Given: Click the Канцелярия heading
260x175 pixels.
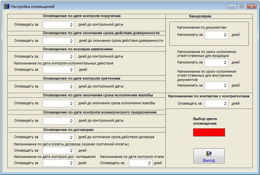Looking at the screenshot, I should tap(200, 16).
